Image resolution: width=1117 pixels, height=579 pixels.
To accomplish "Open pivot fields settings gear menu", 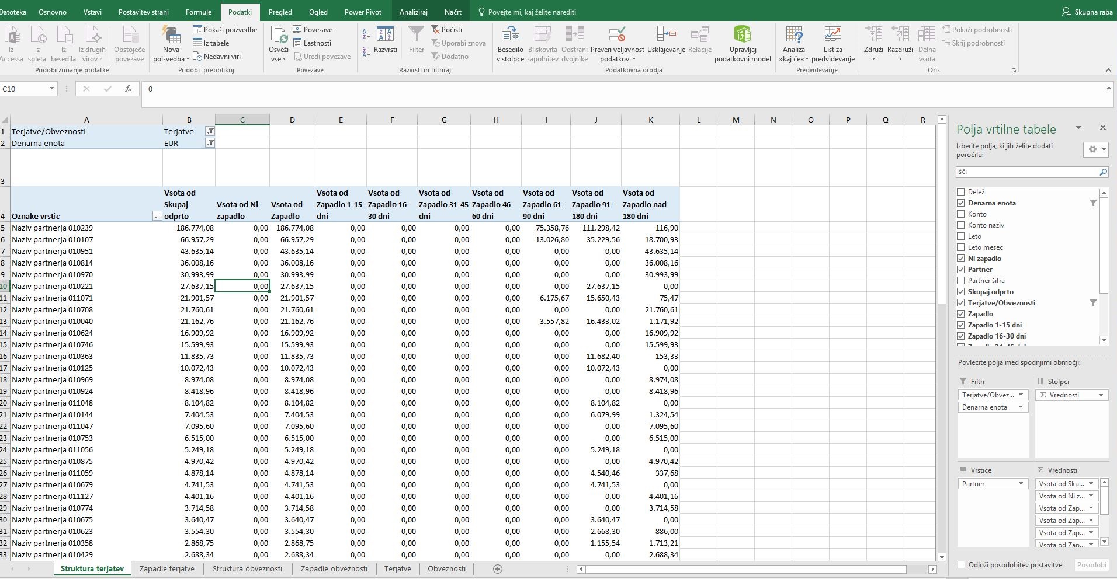I will tap(1096, 149).
